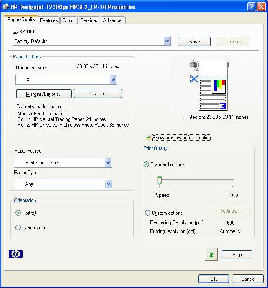This screenshot has width=268, height=288.
Task: Open the Document size A1 dropdown
Action: 66,80
